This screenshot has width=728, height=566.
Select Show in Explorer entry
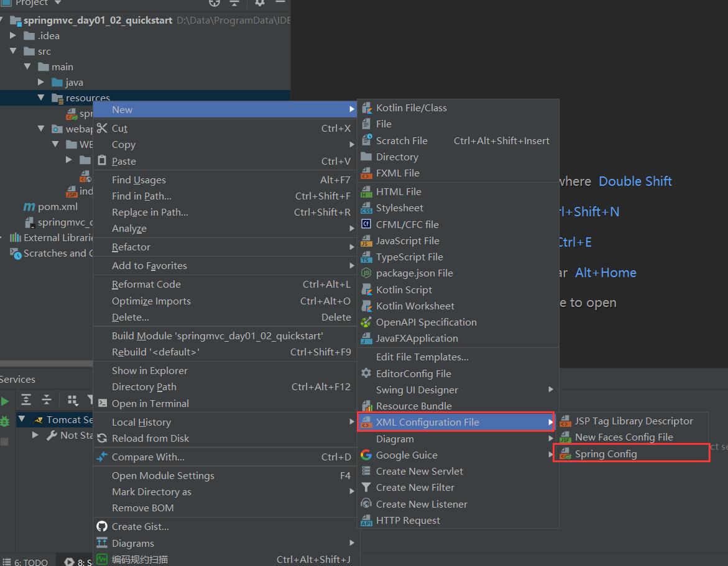[x=224, y=371]
